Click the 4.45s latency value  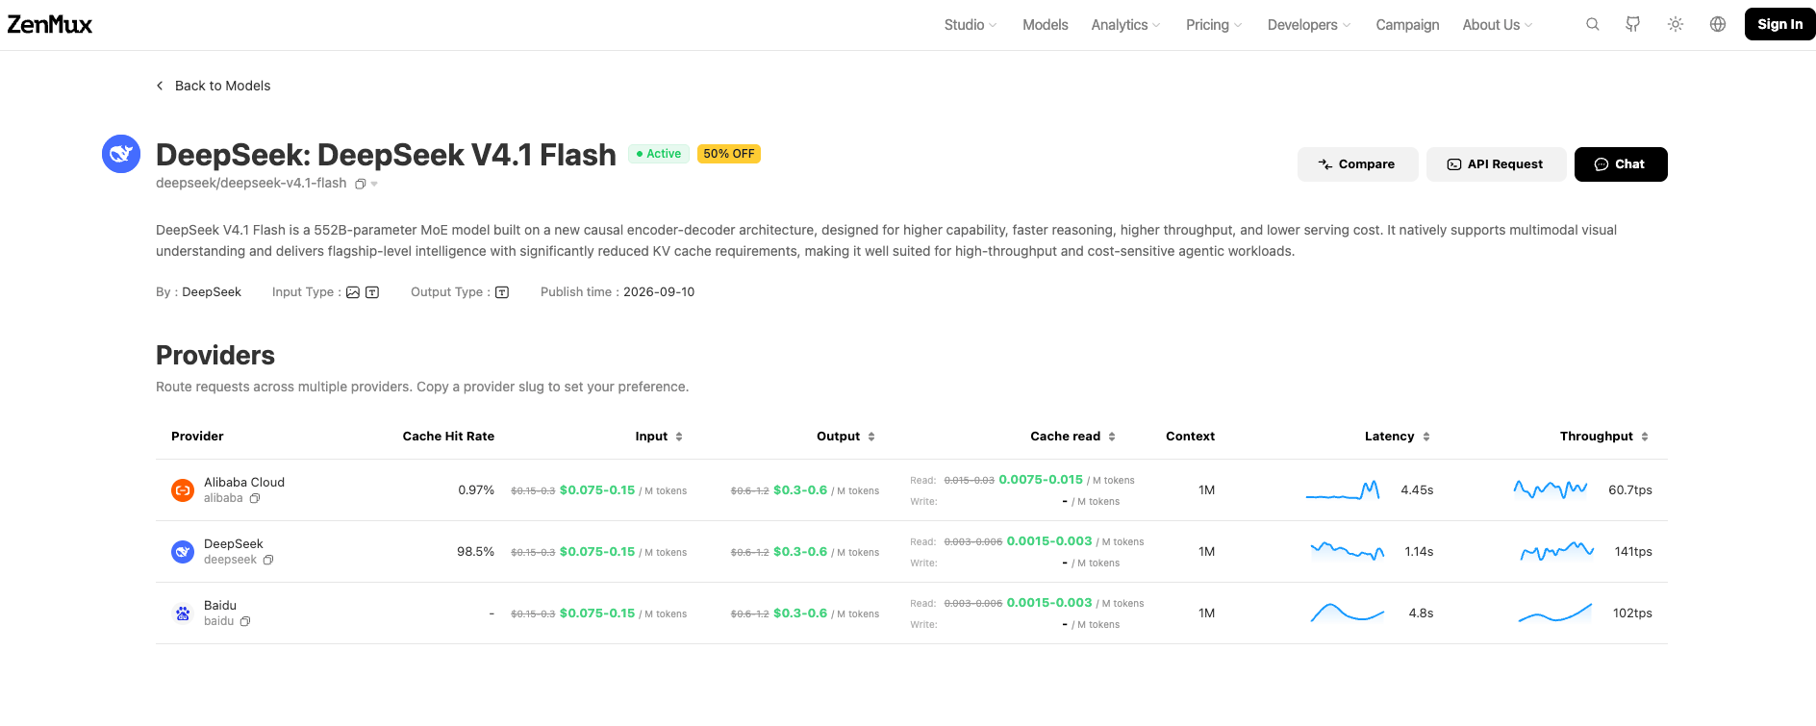tap(1417, 490)
